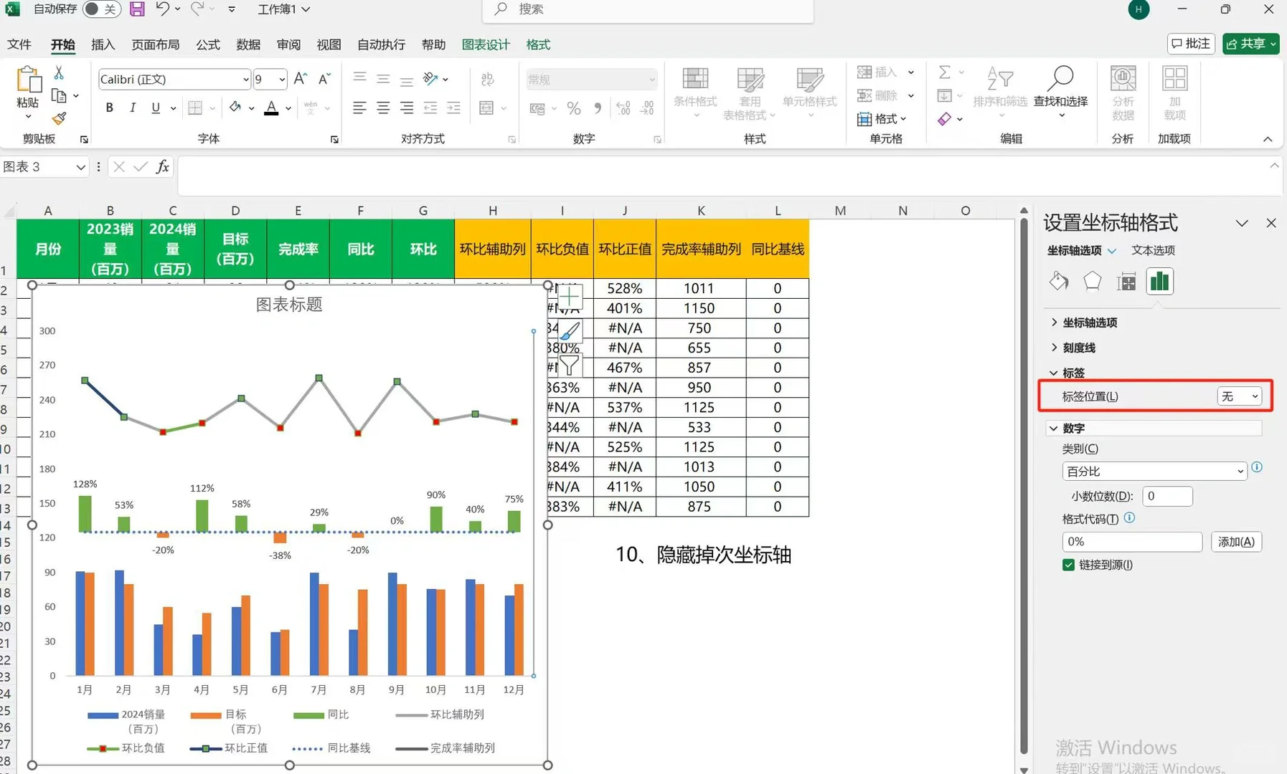The image size is (1287, 774).
Task: Toggle the Link to source checkbox
Action: [1068, 565]
